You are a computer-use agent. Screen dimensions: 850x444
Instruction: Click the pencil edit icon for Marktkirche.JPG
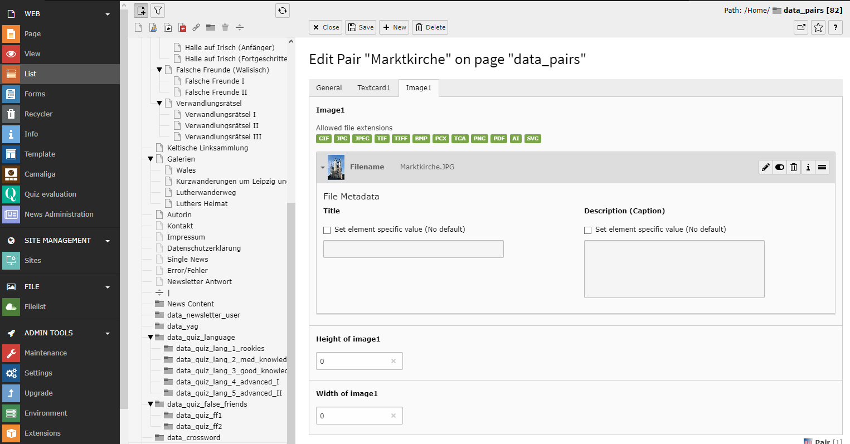click(x=766, y=167)
